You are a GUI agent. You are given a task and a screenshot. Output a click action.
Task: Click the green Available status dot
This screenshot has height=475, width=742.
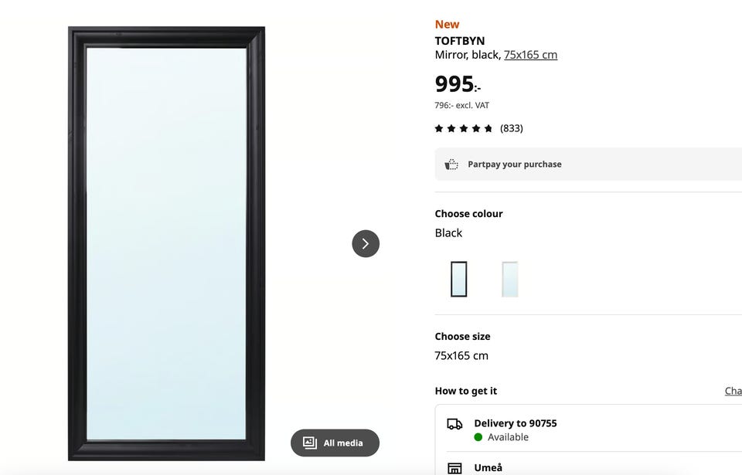[x=478, y=437]
